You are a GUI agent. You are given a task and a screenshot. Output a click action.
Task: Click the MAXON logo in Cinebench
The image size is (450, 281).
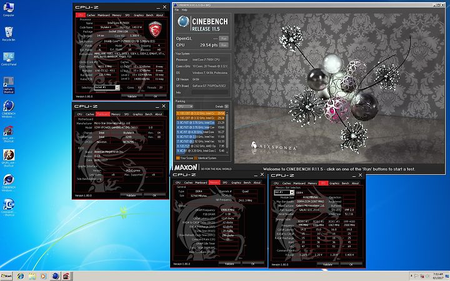[186, 167]
